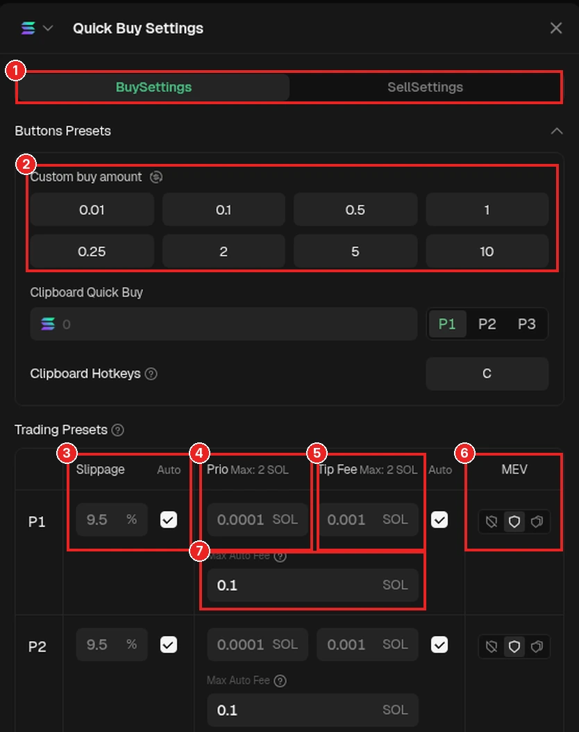The image size is (579, 732).
Task: Change the Clipboard hotkey C binding
Action: (487, 374)
